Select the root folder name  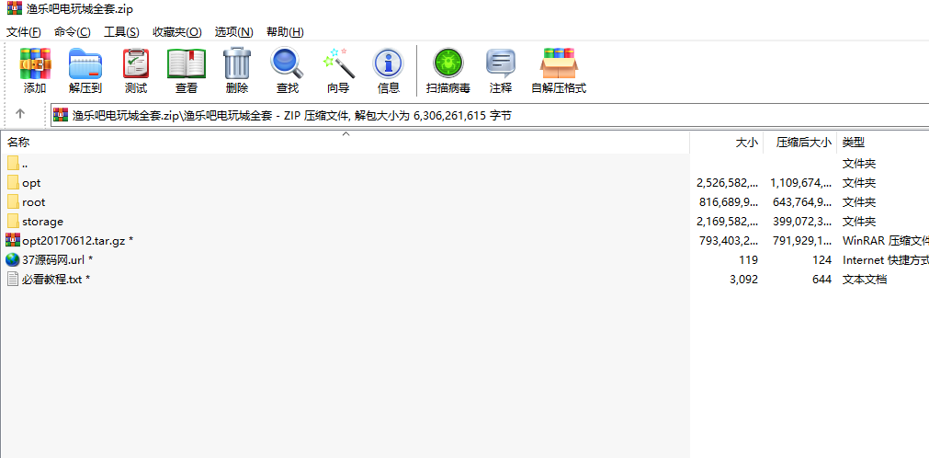pos(34,202)
